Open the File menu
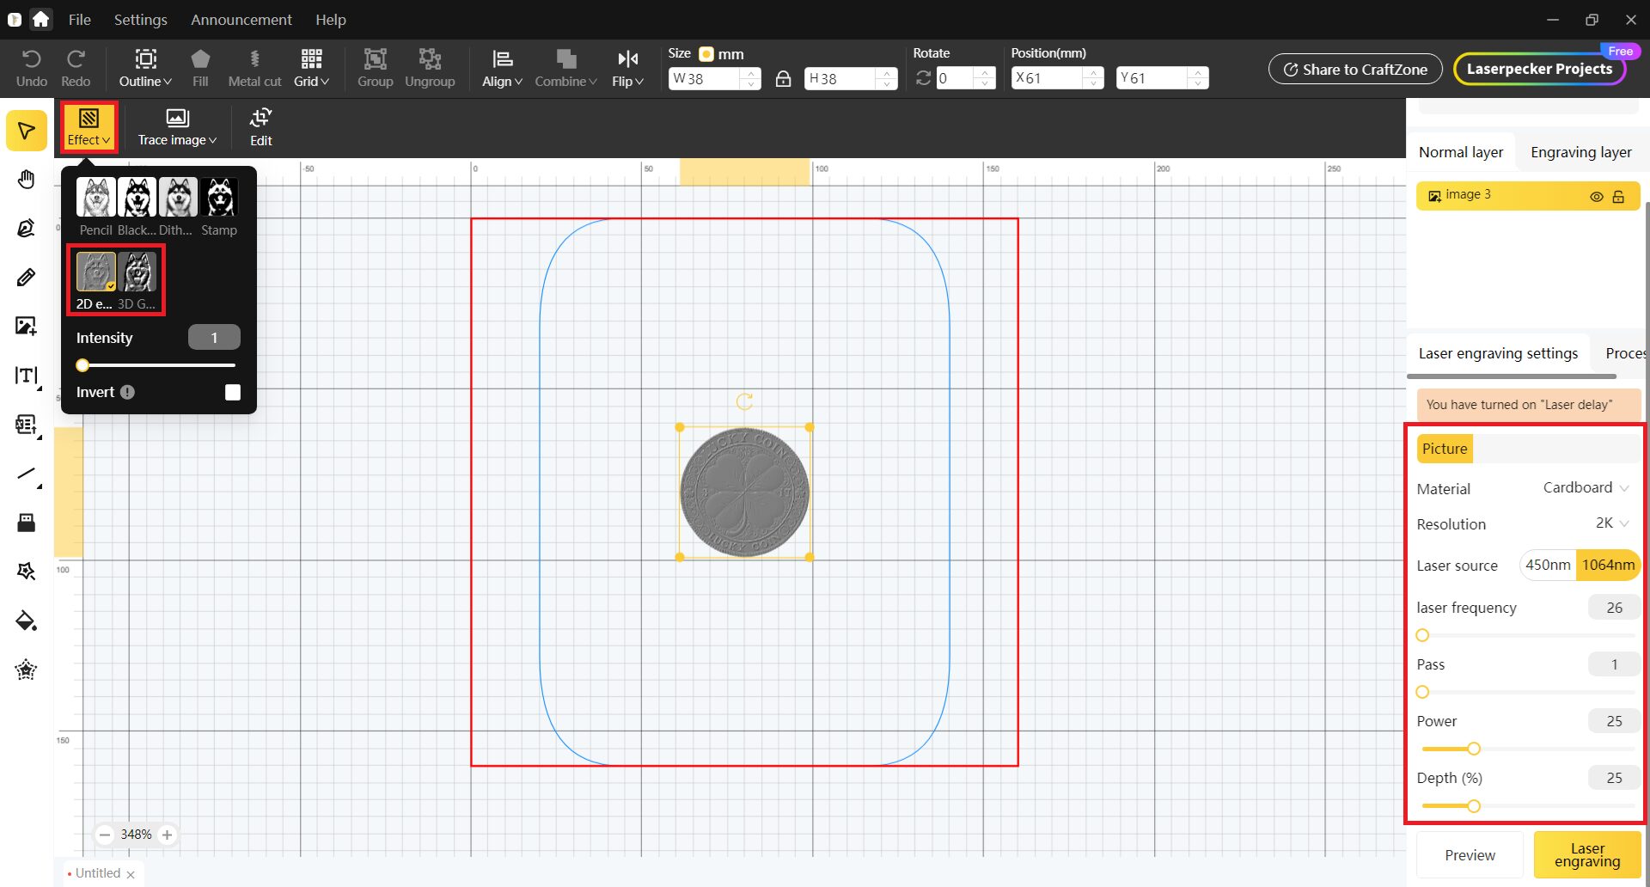Screen dimensions: 1650x887 click(x=79, y=19)
